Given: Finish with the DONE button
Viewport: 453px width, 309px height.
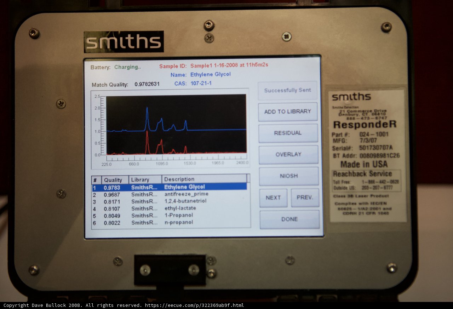Looking at the screenshot, I should [289, 219].
